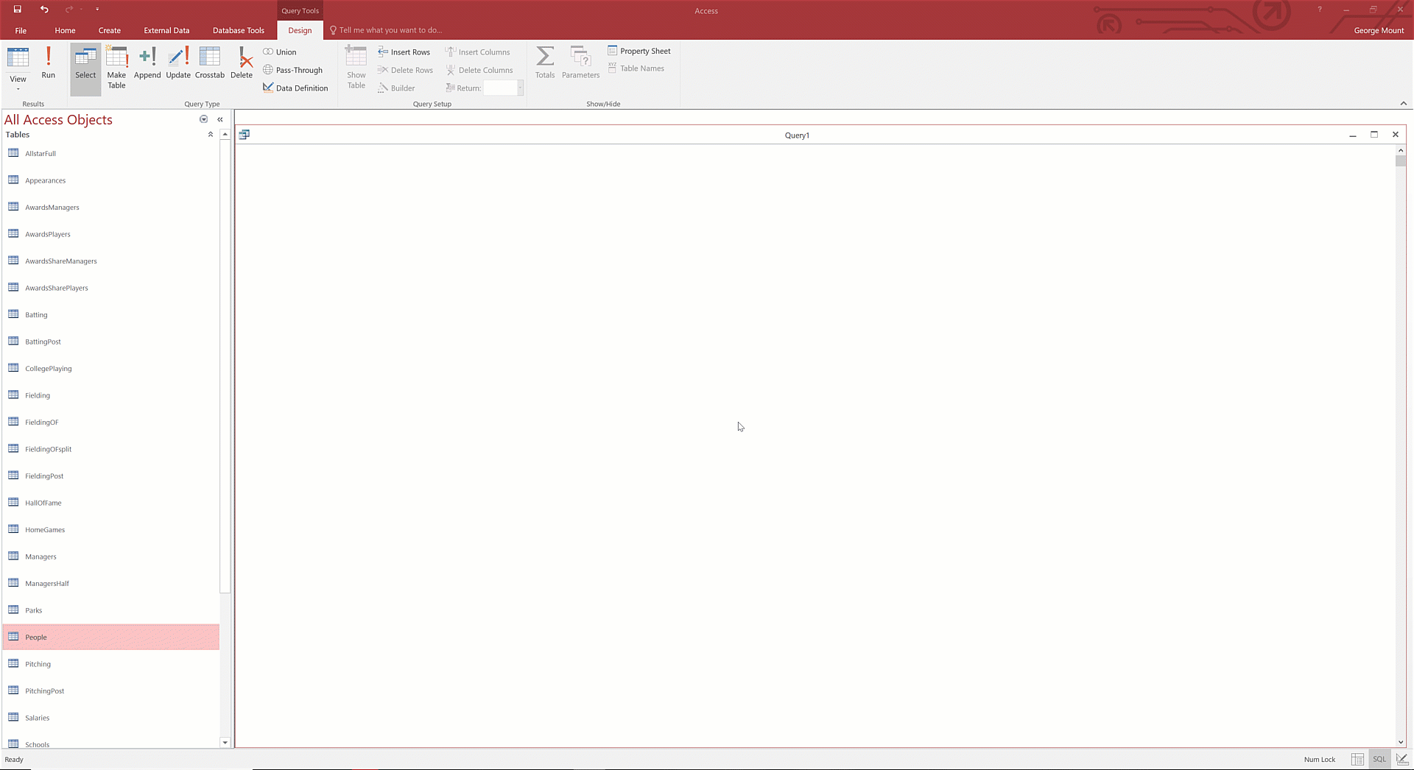Switch to the Home tab
The height and width of the screenshot is (770, 1414).
pos(65,30)
